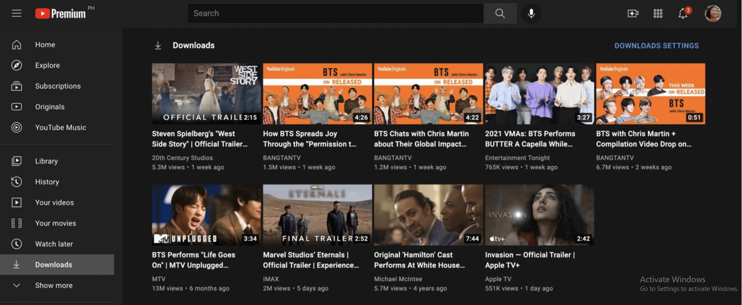The height and width of the screenshot is (305, 742).
Task: Play the West Side Story trailer thumbnail
Action: (206, 94)
